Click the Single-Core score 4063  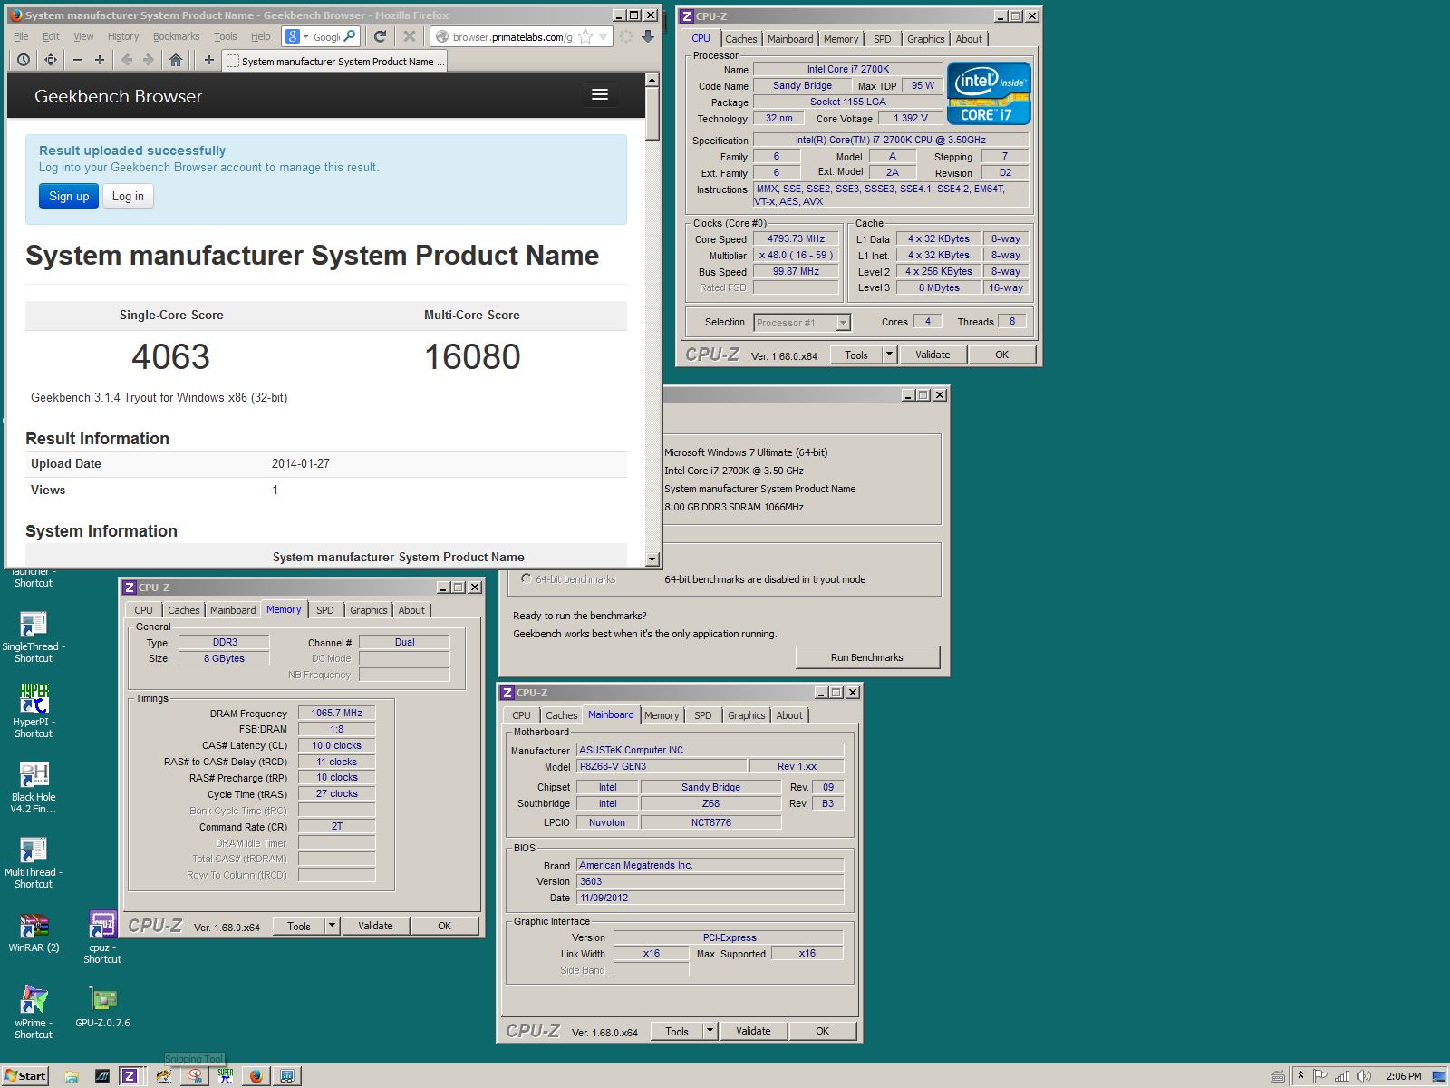click(x=170, y=356)
